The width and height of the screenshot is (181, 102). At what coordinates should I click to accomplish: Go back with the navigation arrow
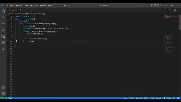65,5
